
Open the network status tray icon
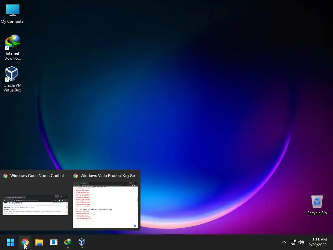pos(293,242)
